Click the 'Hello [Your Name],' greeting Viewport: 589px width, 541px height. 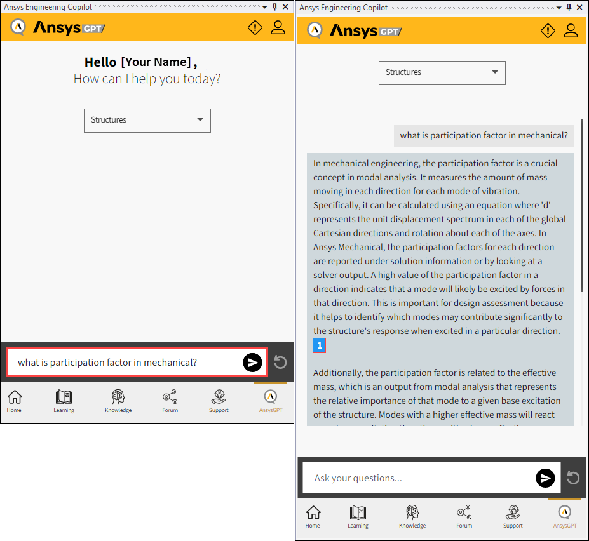[141, 62]
